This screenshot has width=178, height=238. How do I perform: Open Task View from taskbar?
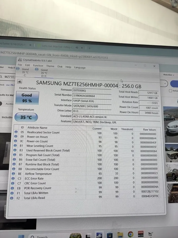[x=88, y=236]
